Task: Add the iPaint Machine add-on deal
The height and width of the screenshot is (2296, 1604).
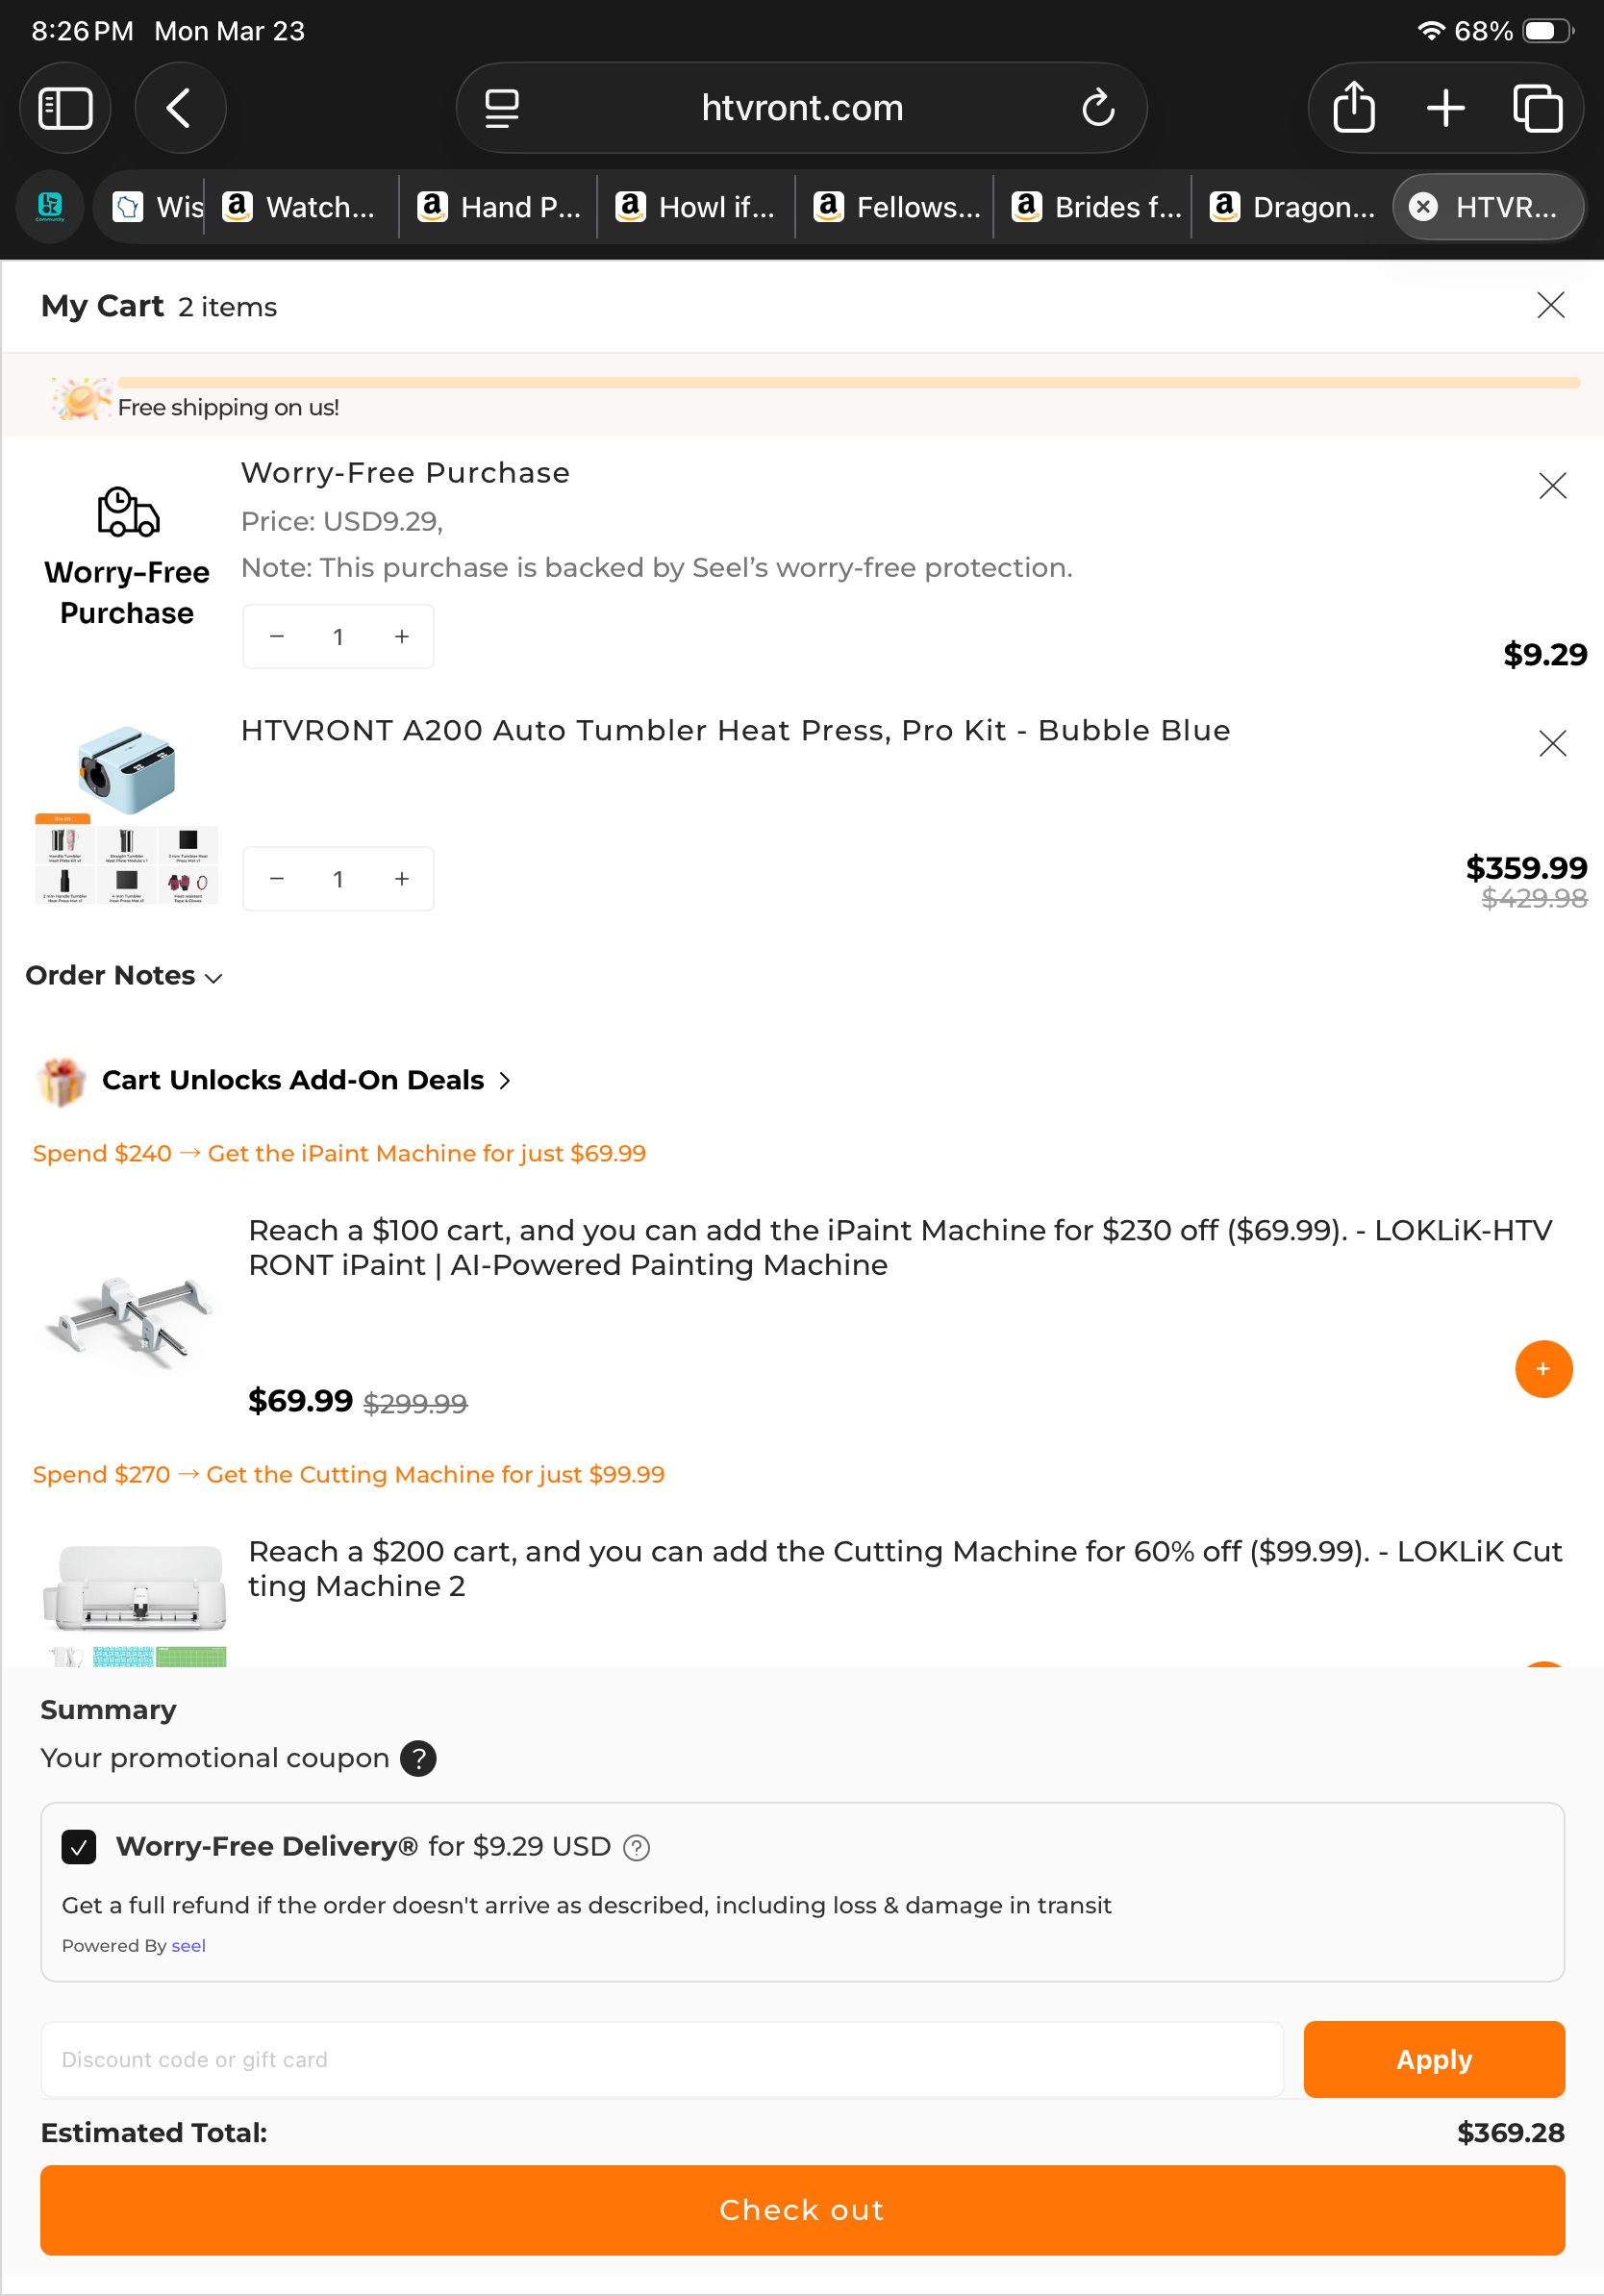Action: 1543,1369
